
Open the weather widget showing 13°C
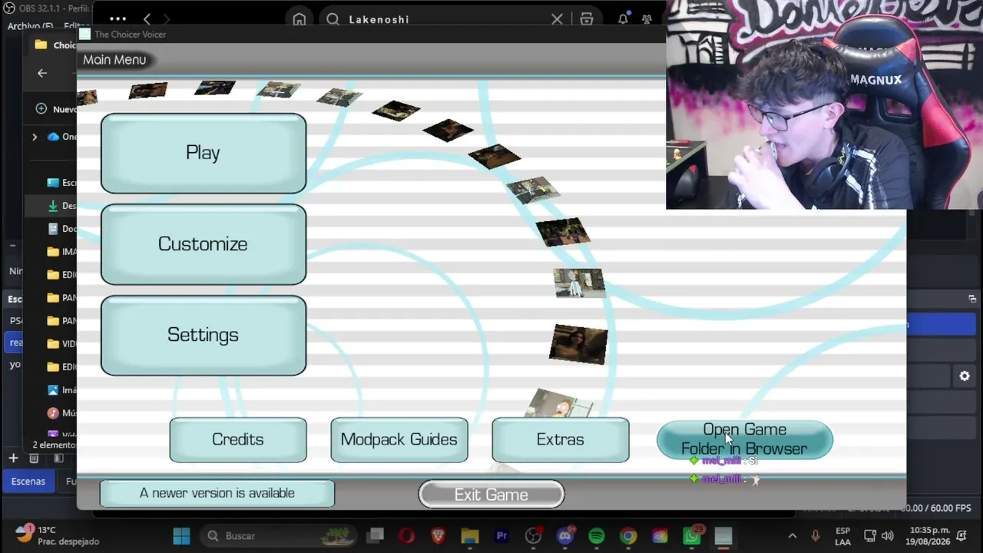pos(58,535)
